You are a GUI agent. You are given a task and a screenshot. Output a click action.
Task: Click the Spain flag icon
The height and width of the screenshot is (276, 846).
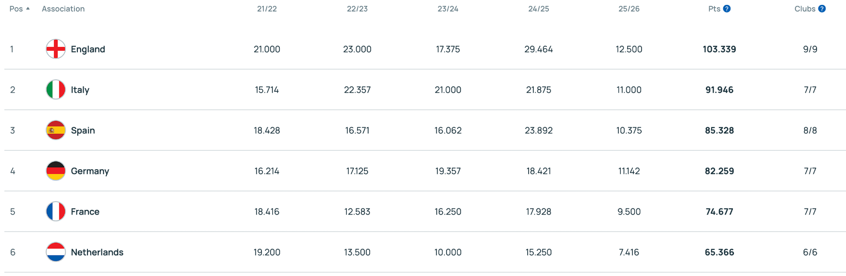(56, 130)
